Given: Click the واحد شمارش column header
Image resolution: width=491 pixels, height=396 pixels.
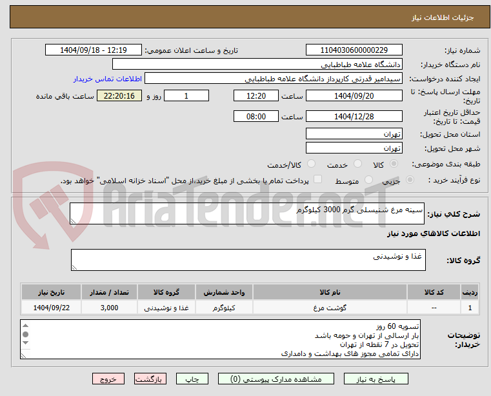Looking at the screenshot, I should coord(224,292).
